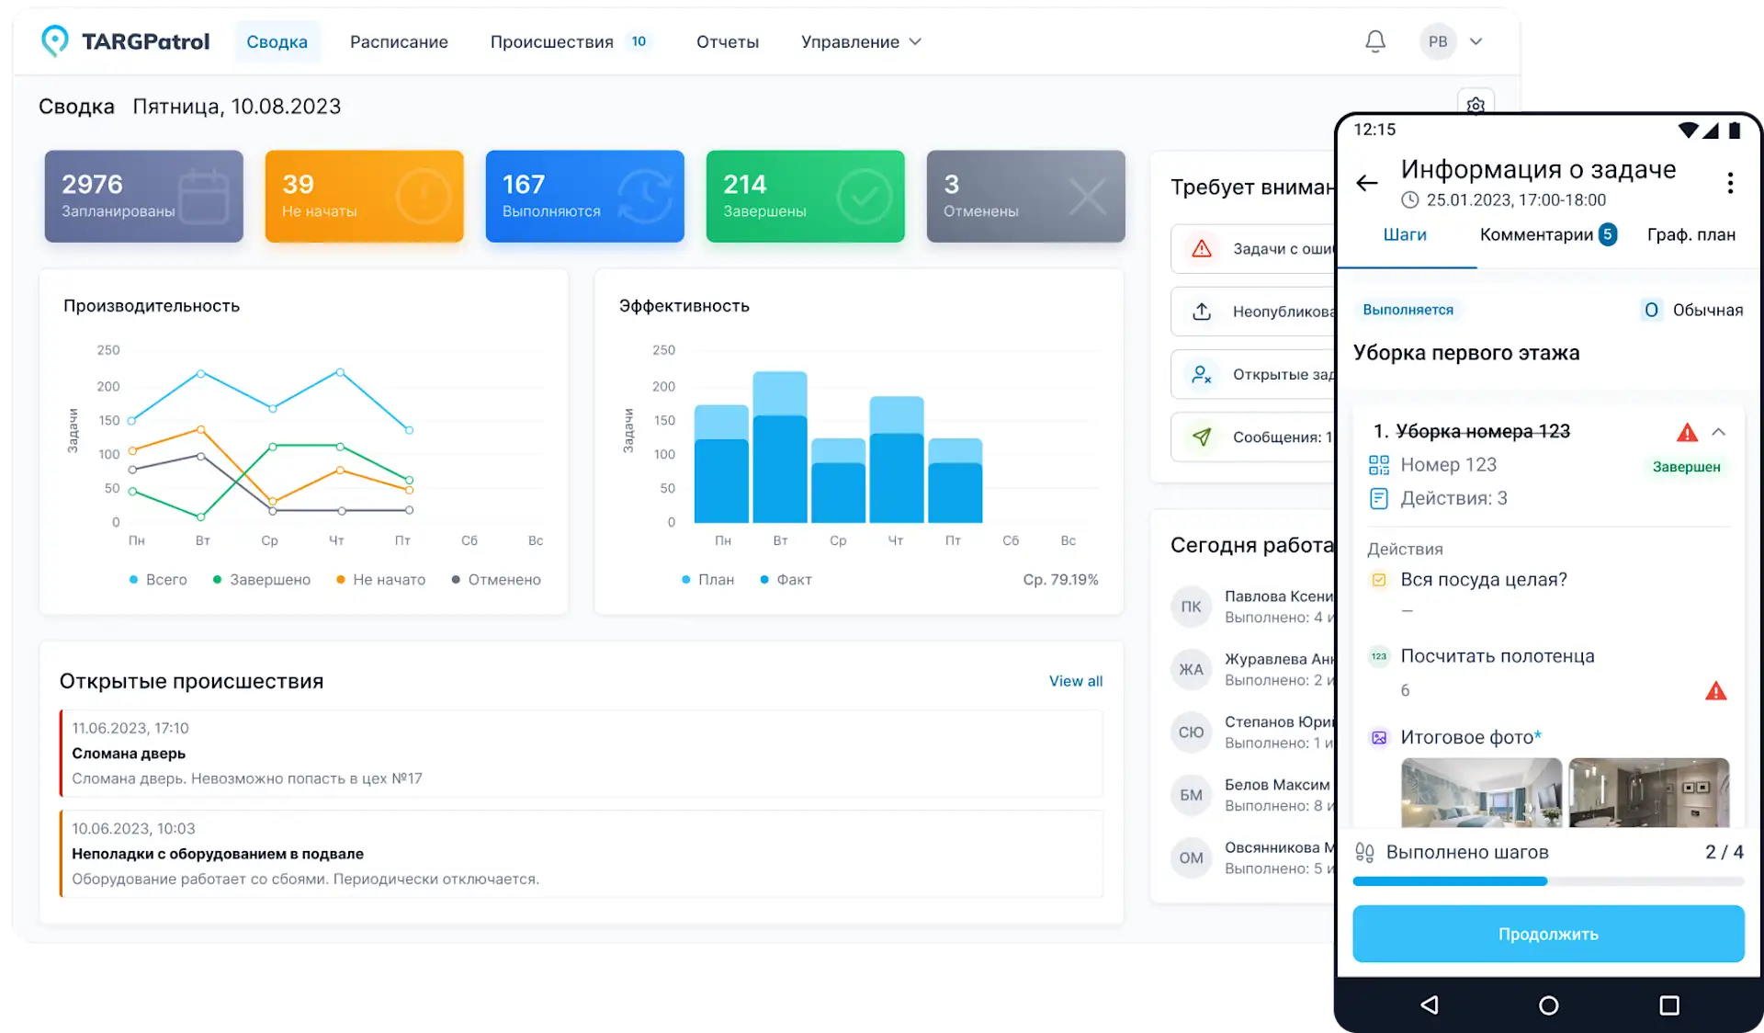This screenshot has height=1033, width=1764.
Task: Tap the Android recent apps square
Action: coord(1669,1005)
